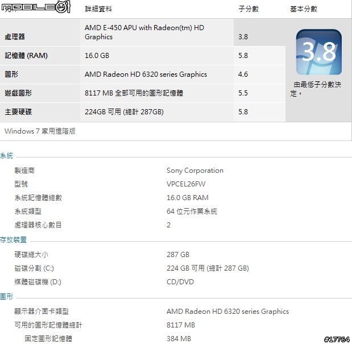Screen dimensions: 352x344
Task: Click the Mobile01 logo
Action: pos(36,7)
